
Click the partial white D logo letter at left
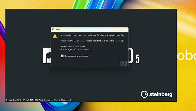point(47,55)
